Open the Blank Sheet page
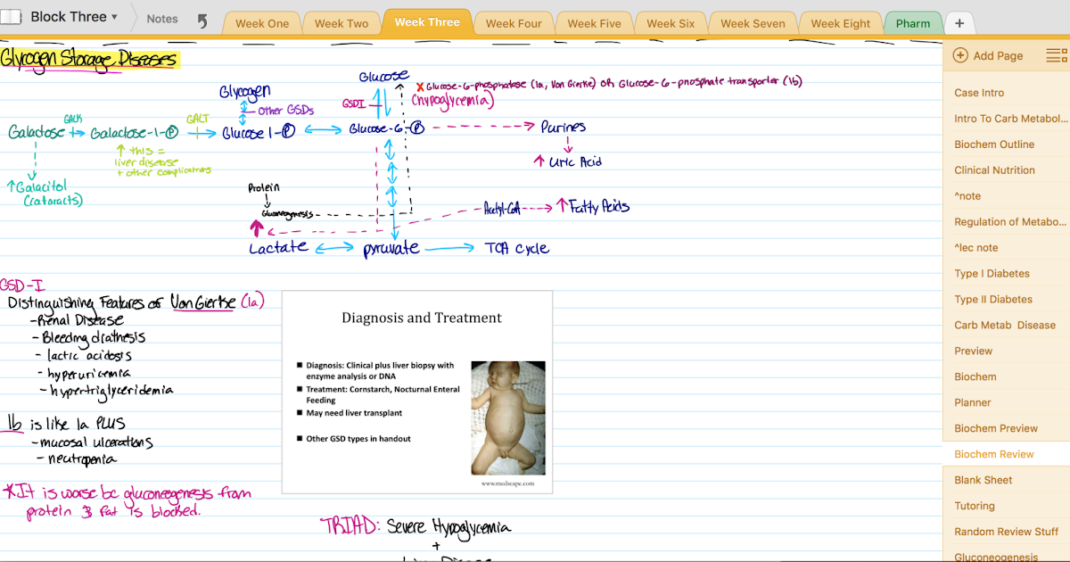The image size is (1070, 562). click(983, 479)
